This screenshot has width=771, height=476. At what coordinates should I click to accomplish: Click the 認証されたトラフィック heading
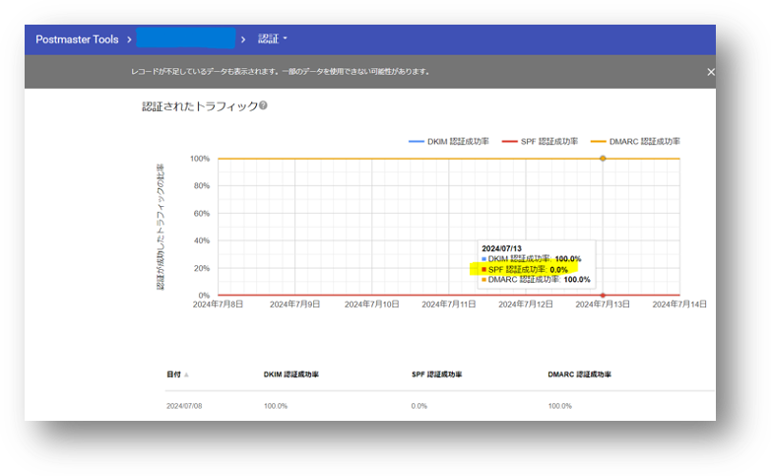(x=200, y=106)
